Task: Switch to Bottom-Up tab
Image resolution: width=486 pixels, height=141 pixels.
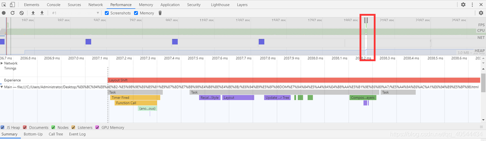Action: coord(33,134)
